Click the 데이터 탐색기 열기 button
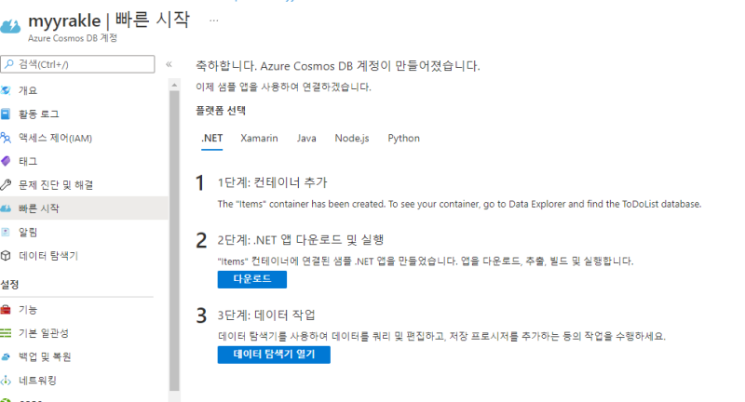 point(274,355)
